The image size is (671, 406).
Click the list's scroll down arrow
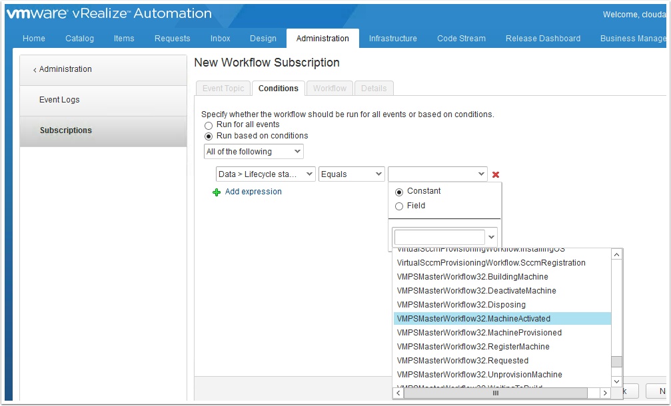[616, 381]
